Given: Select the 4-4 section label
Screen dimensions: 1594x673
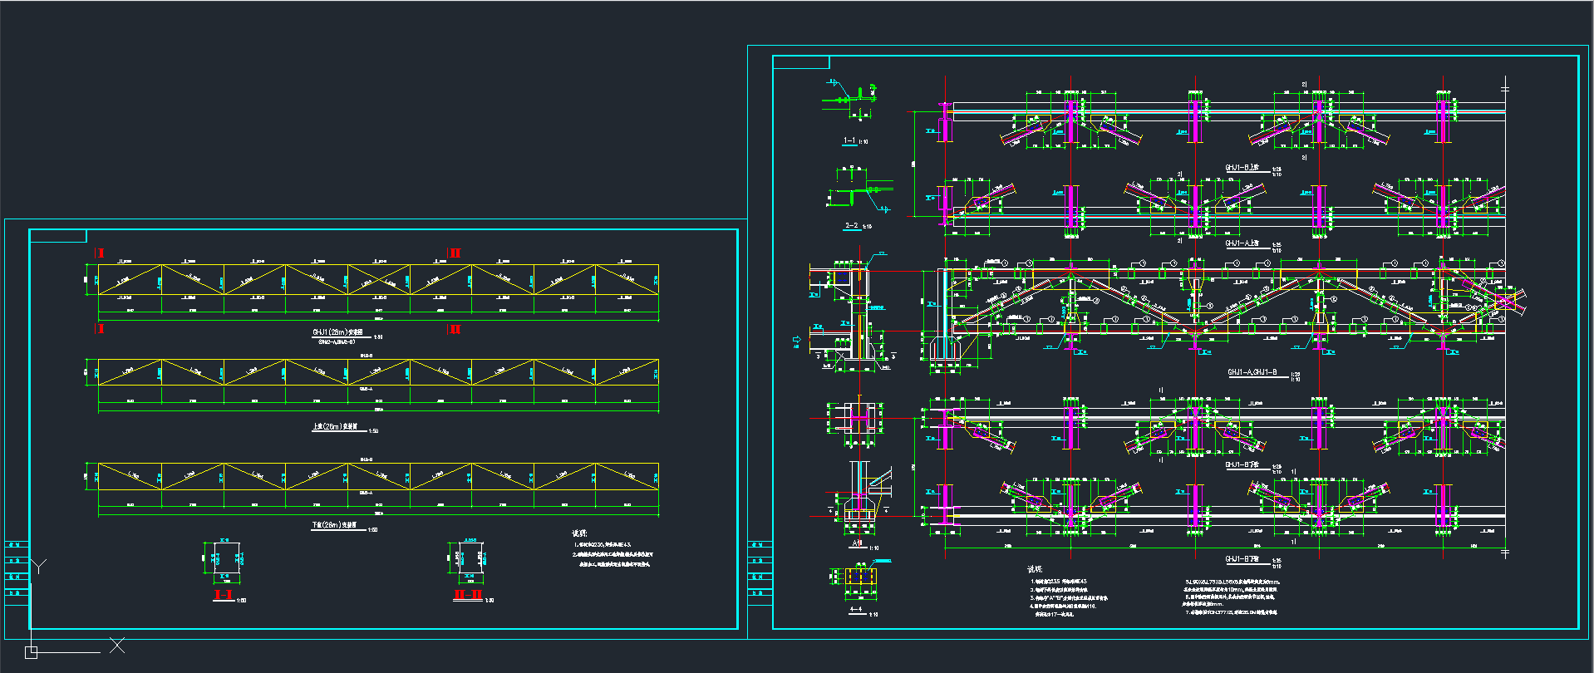Looking at the screenshot, I should (x=856, y=611).
